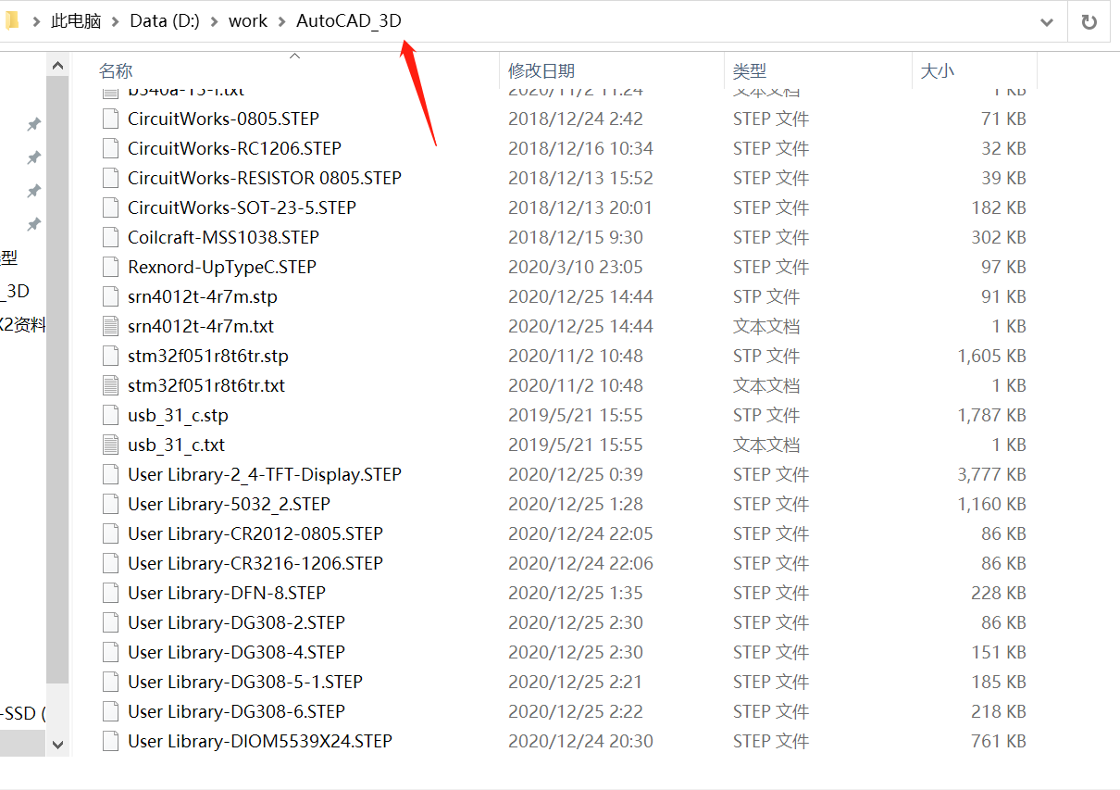Click the stm32f051r8t6tr.stp file icon
This screenshot has height=790, width=1120.
point(111,356)
